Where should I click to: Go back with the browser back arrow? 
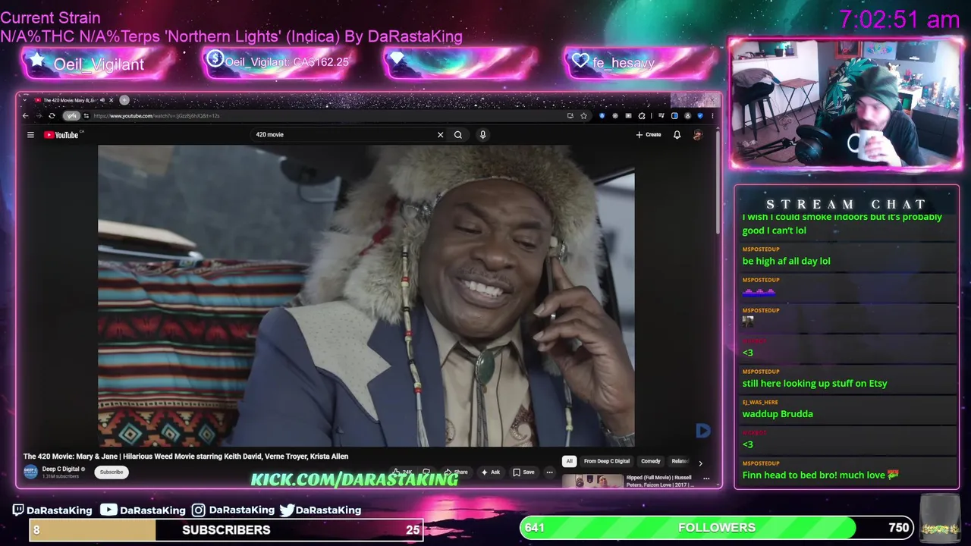click(25, 116)
